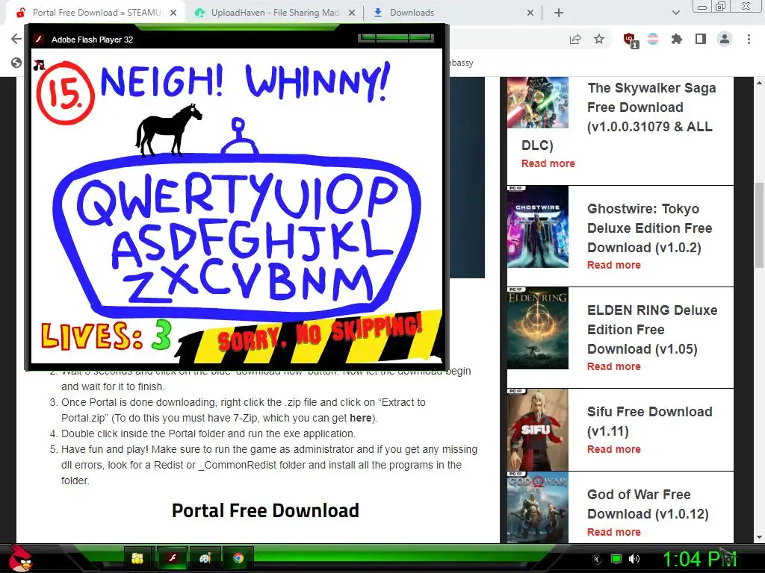765x573 pixels.
Task: Open the God of War Free Download link
Action: (x=648, y=504)
